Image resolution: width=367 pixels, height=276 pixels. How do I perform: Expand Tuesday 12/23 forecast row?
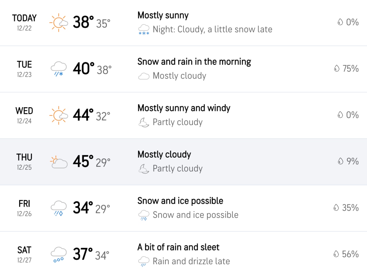pos(183,69)
